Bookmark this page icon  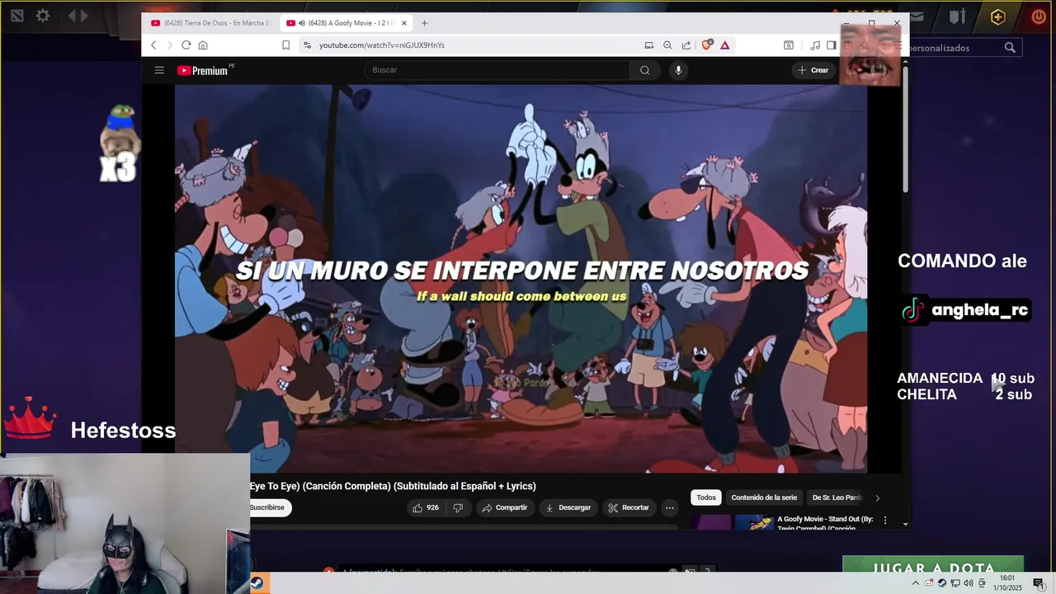(x=286, y=45)
